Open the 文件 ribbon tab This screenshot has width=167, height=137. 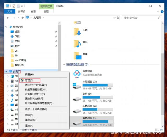pyautogui.click(x=10, y=12)
